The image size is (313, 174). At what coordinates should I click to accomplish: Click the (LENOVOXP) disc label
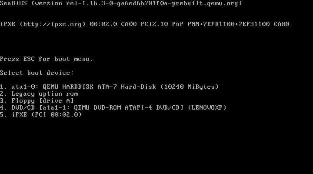207,108
